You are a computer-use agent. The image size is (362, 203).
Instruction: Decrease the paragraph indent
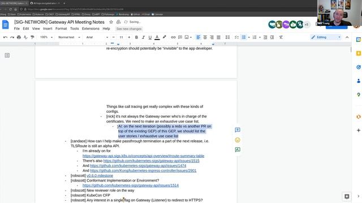click(265, 37)
